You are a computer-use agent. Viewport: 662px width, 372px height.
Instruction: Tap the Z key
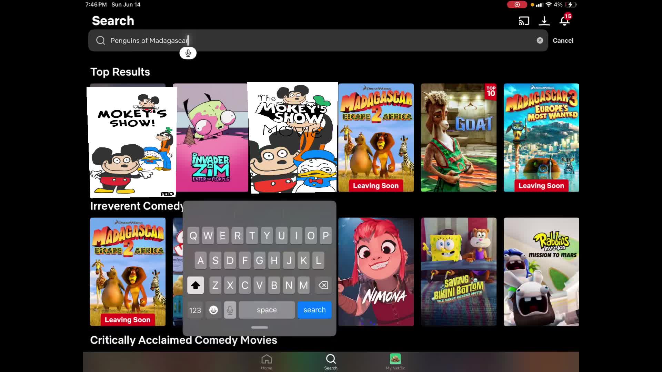click(215, 285)
